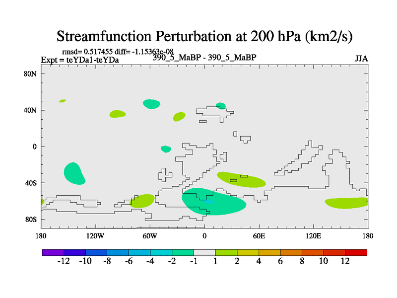Click the '40S' latitude axis label
The height and width of the screenshot is (298, 397).
tap(32, 183)
